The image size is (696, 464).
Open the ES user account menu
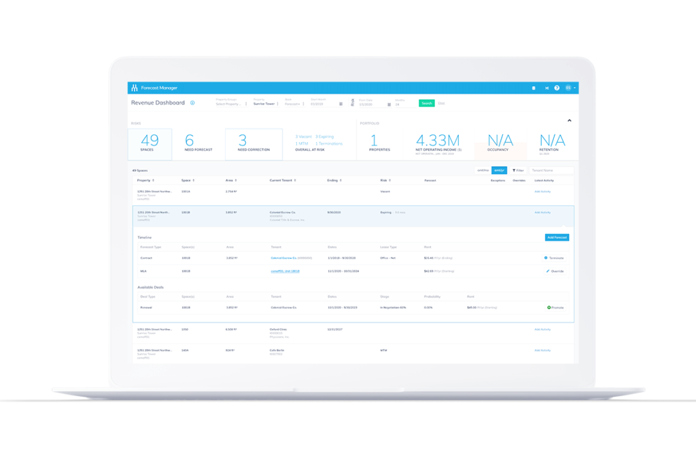pyautogui.click(x=569, y=88)
